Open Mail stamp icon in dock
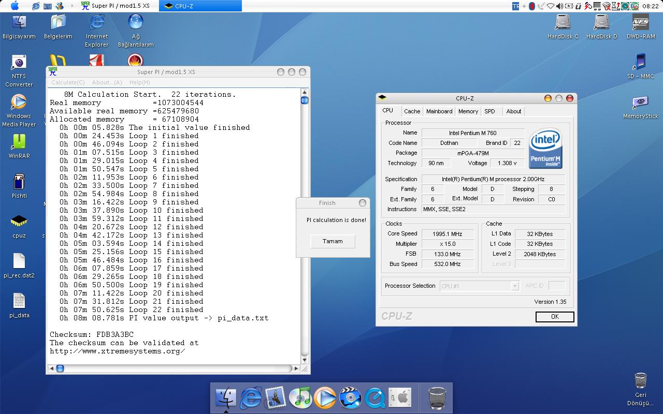 tap(276, 397)
